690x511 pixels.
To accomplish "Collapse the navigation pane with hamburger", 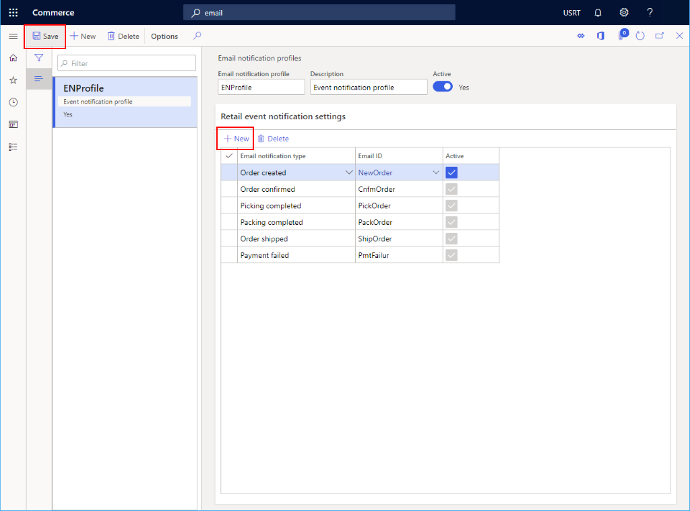I will (x=13, y=36).
